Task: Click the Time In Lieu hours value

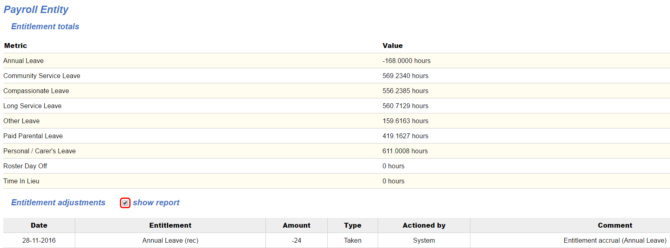Action: click(x=394, y=181)
